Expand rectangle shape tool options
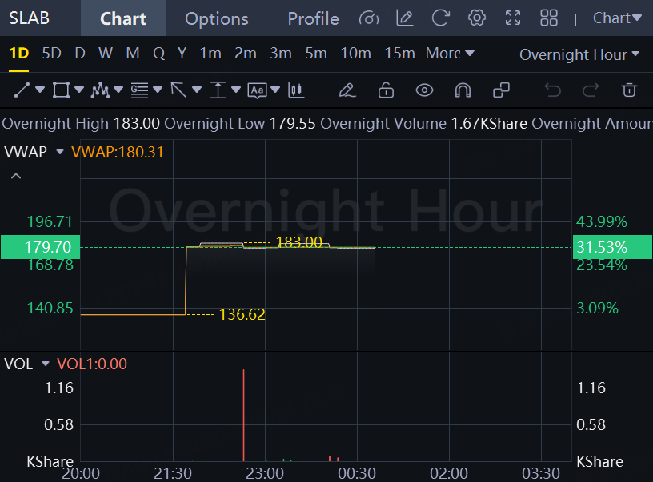 79,90
